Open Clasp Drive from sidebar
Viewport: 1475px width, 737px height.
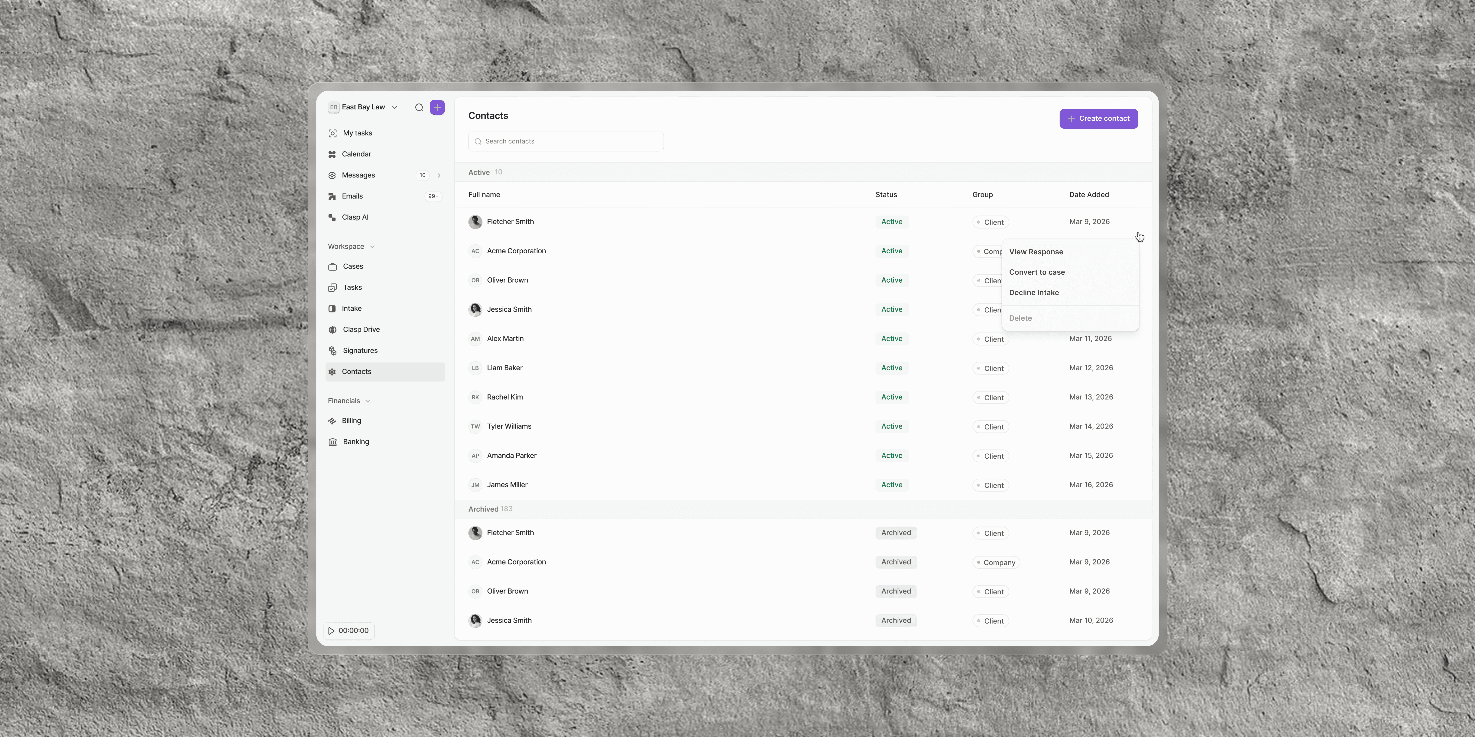(361, 330)
